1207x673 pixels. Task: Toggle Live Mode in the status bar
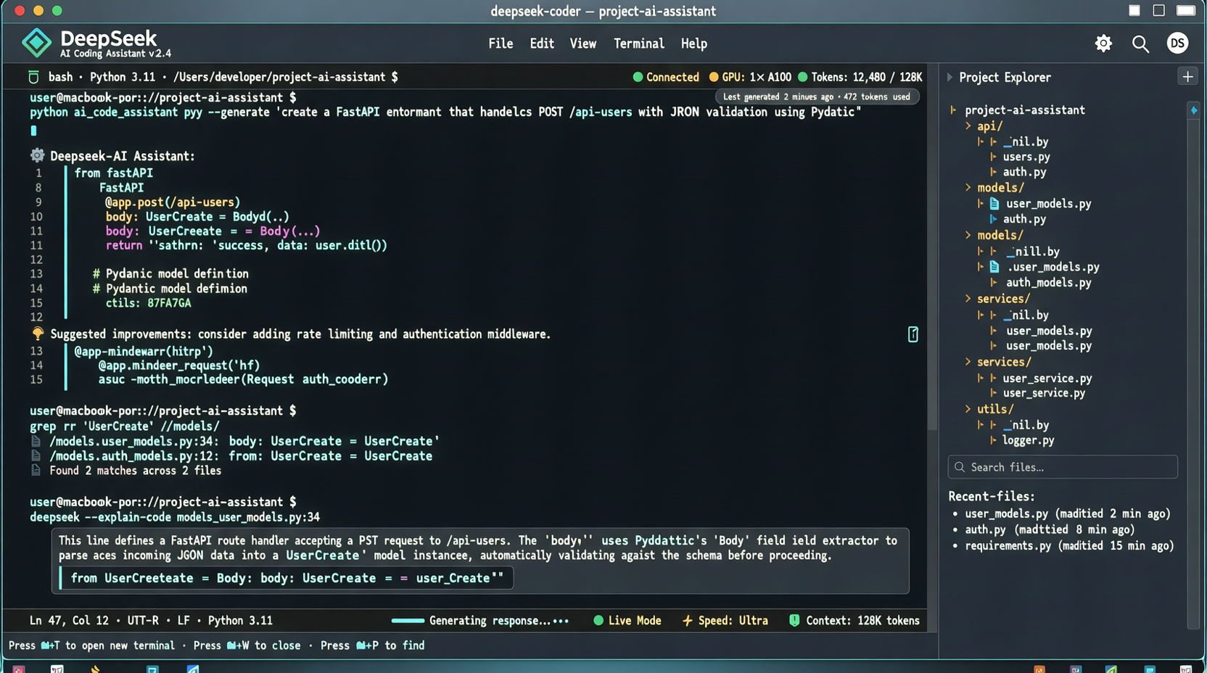(x=627, y=620)
